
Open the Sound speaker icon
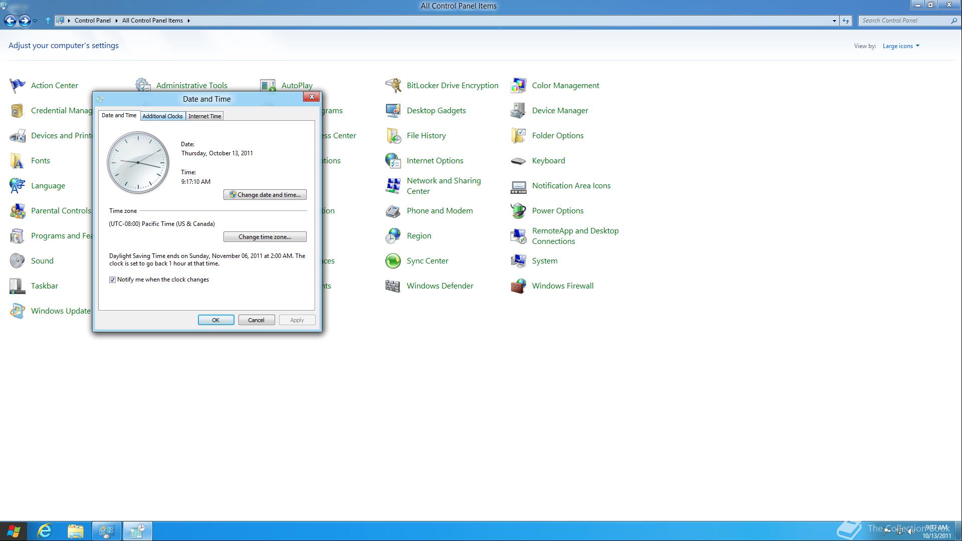coord(18,261)
